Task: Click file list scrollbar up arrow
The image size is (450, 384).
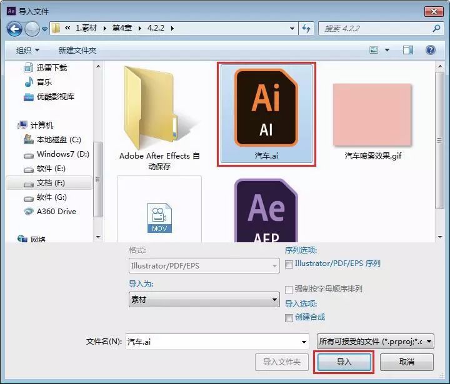Action: pyautogui.click(x=439, y=67)
